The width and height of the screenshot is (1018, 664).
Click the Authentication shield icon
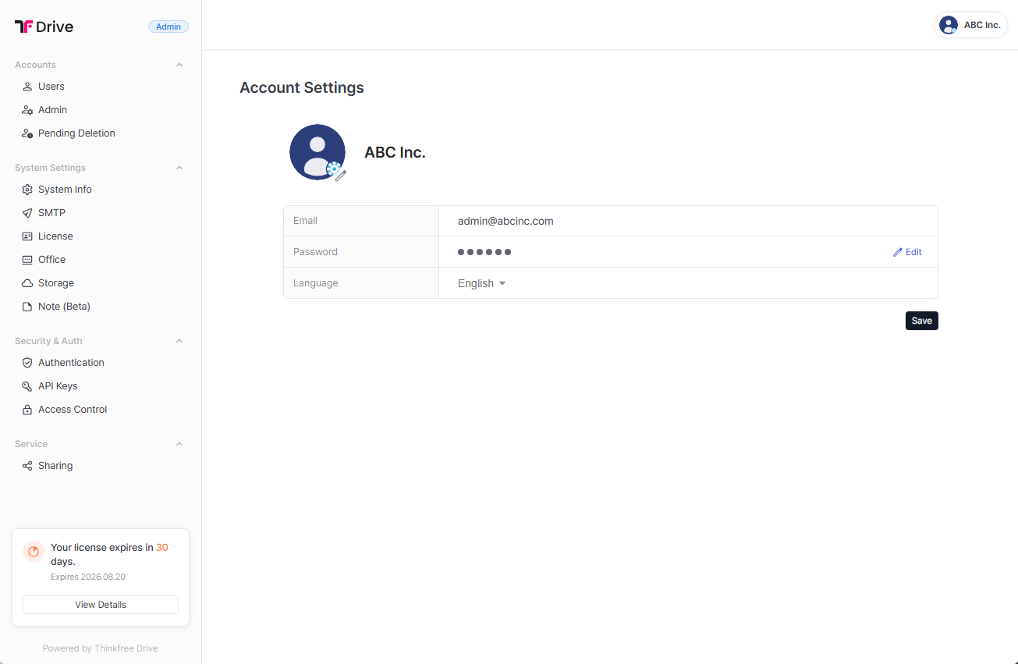point(27,363)
